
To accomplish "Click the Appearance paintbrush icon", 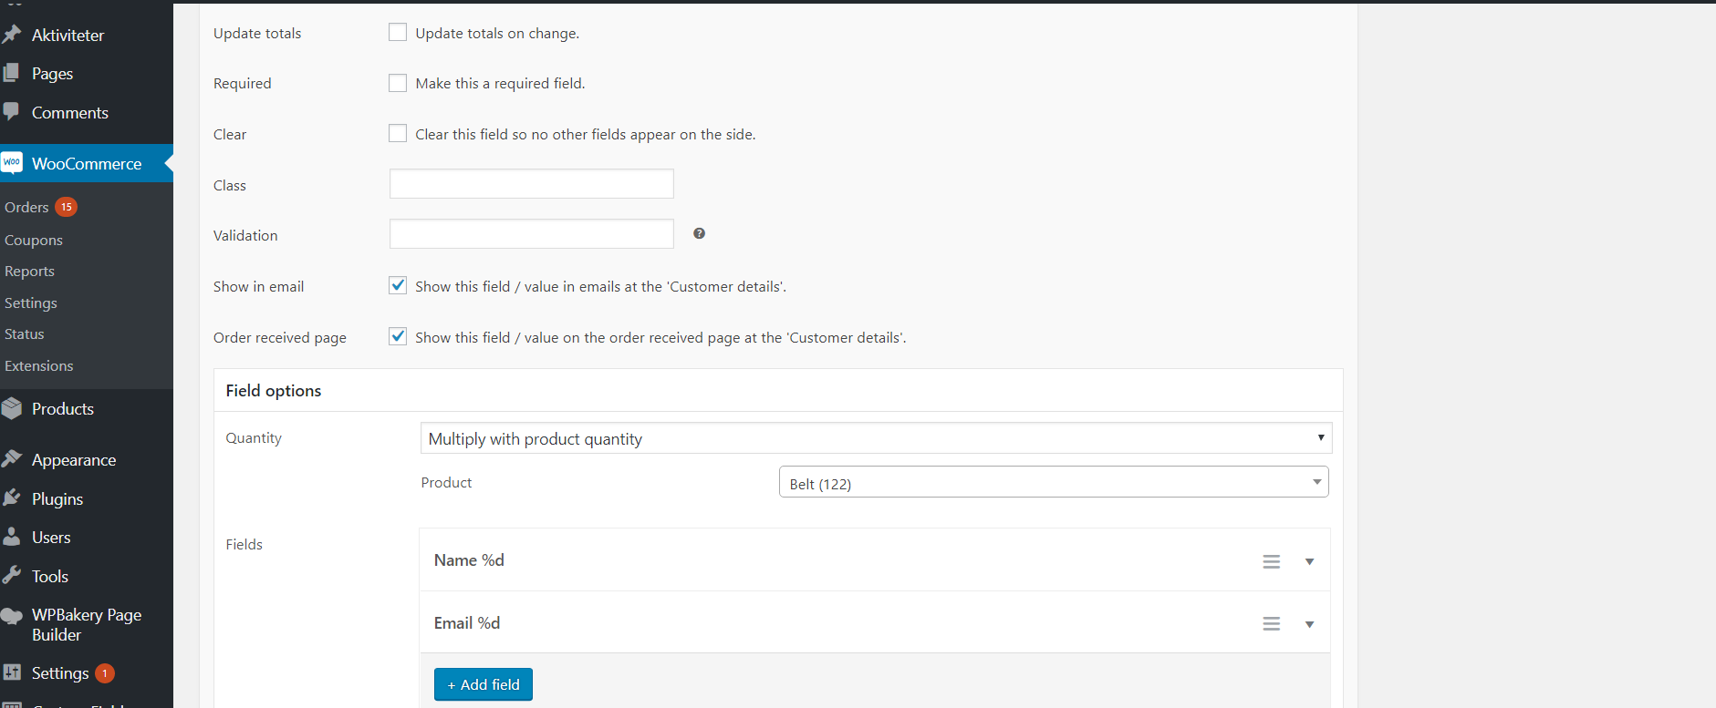I will 12,459.
